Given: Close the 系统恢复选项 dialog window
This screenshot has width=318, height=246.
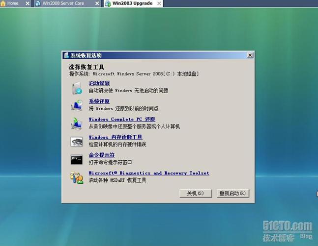Looking at the screenshot, I should [x=250, y=55].
